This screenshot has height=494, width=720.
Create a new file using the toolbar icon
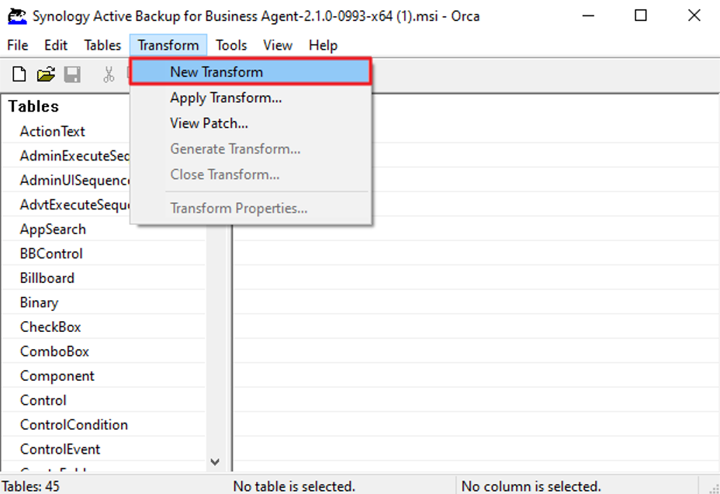click(17, 74)
